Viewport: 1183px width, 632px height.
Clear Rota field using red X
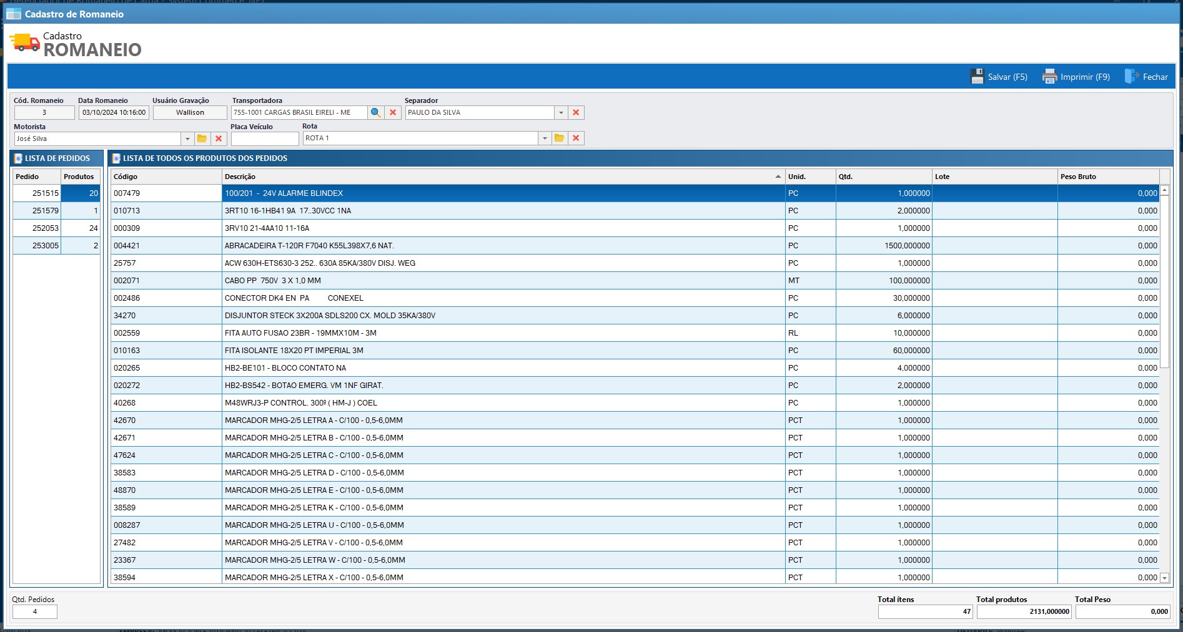click(576, 139)
